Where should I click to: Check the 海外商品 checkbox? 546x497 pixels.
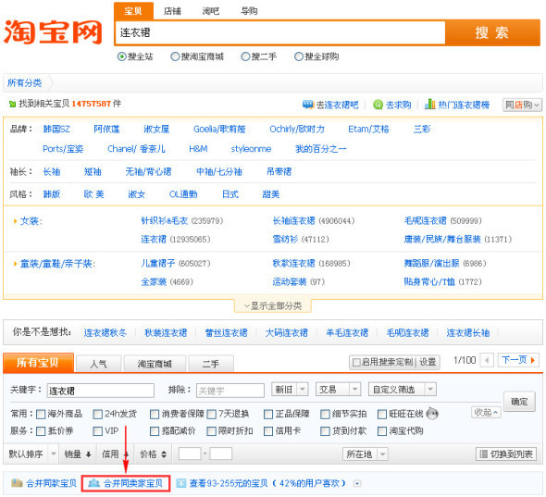click(x=41, y=414)
